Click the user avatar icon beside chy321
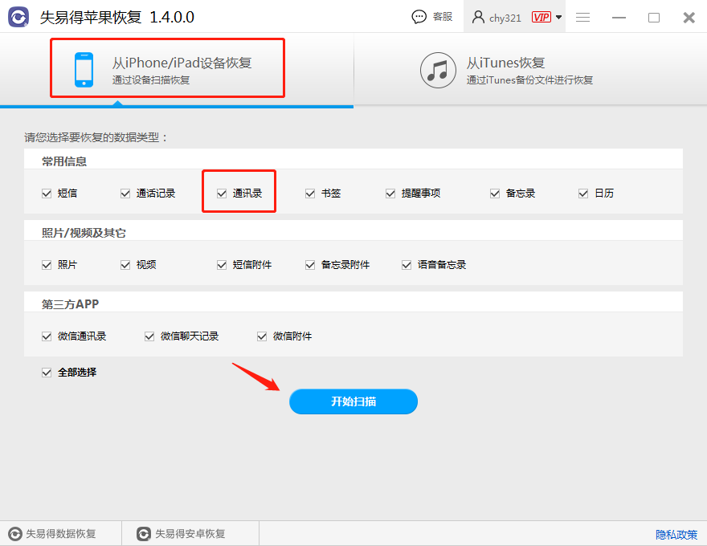 pos(478,17)
